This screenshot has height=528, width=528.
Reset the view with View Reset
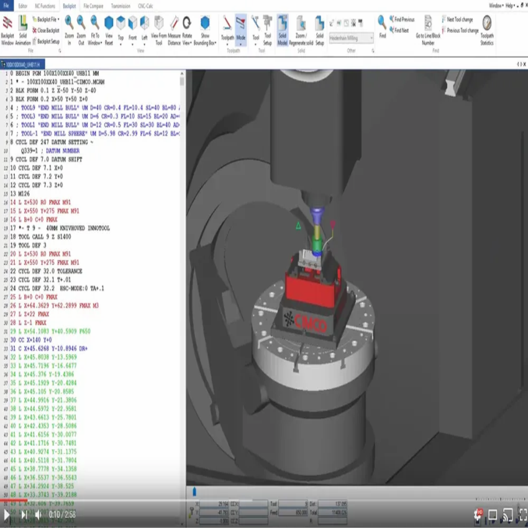click(109, 30)
